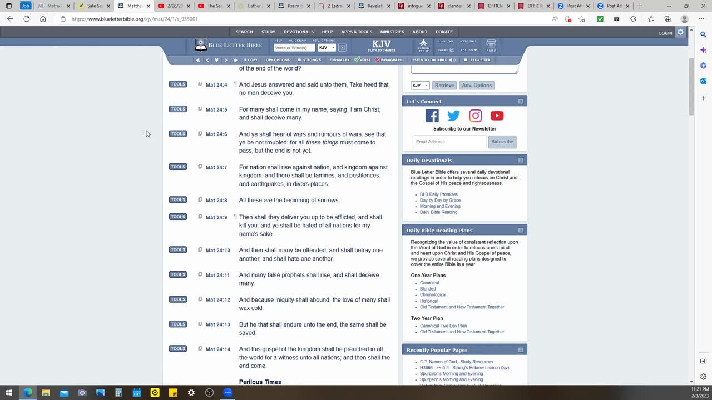This screenshot has height=400, width=712.
Task: Open the KJV version dropdown in search bar
Action: pos(325,48)
